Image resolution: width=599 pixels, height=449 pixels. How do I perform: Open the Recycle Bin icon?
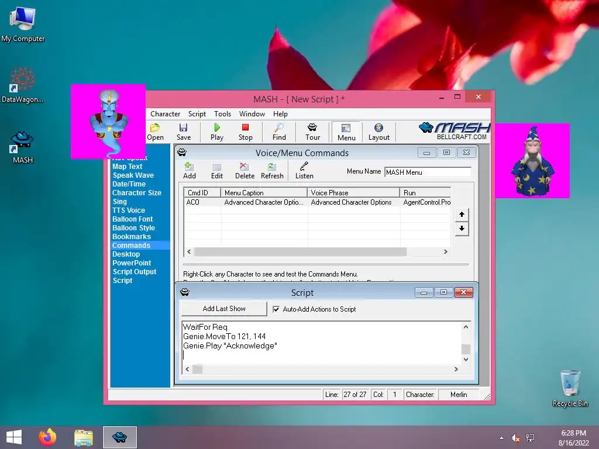pyautogui.click(x=570, y=388)
